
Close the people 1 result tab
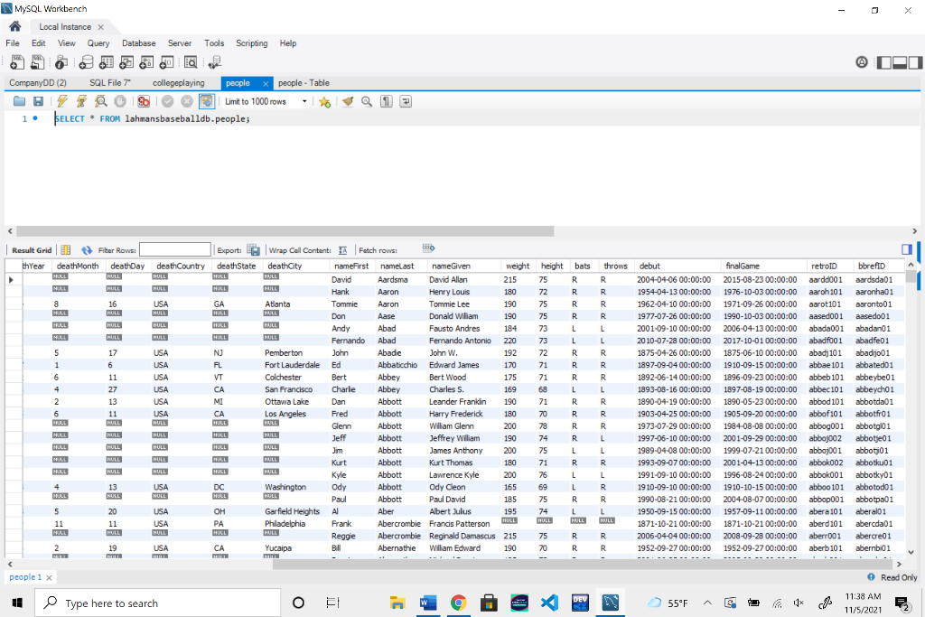pos(49,577)
